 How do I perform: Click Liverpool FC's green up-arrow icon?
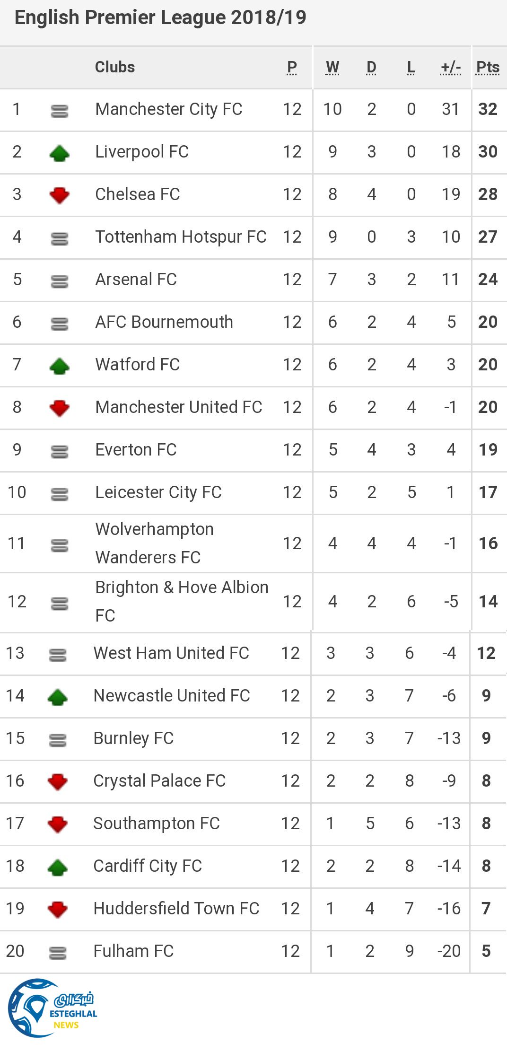pyautogui.click(x=60, y=153)
